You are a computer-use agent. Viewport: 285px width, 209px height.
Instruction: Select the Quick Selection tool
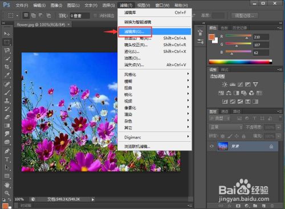coord(7,59)
